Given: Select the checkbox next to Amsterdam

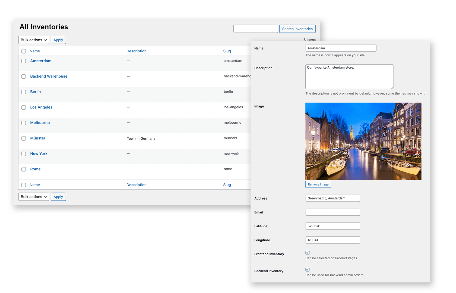Looking at the screenshot, I should tap(24, 61).
